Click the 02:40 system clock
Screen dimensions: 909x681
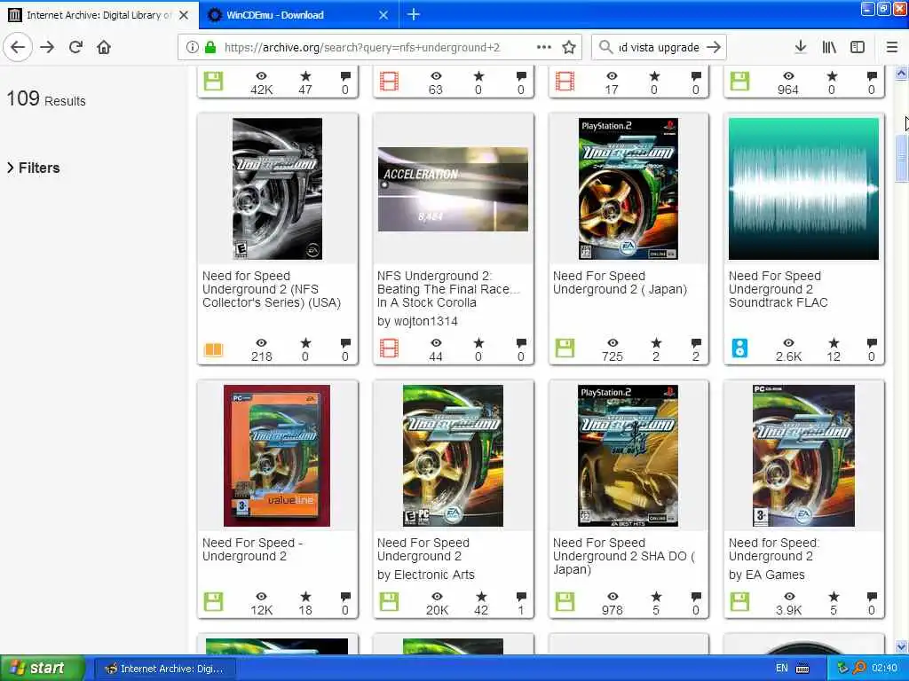pyautogui.click(x=884, y=669)
